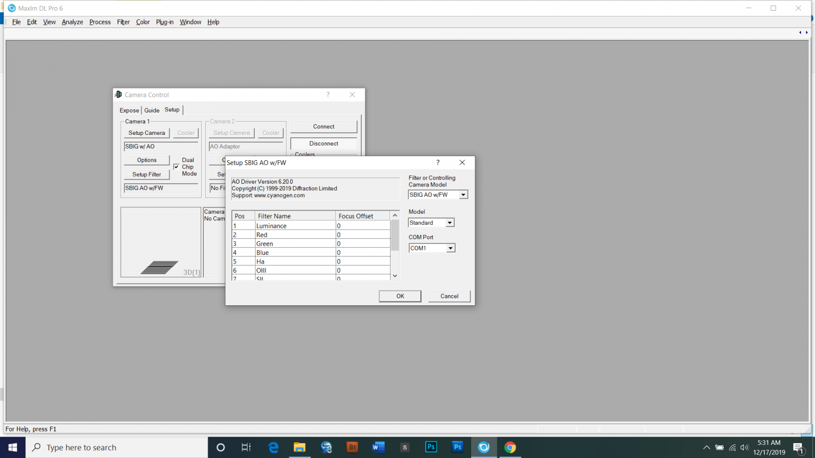
Task: Click the 3D preview thumbnail in Camera Control
Action: pos(161,242)
